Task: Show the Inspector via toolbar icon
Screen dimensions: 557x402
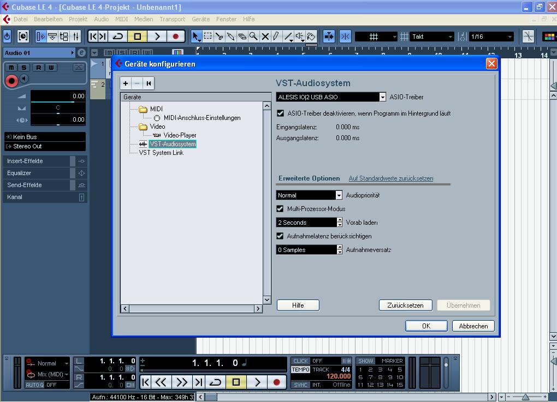Action: tap(41, 36)
